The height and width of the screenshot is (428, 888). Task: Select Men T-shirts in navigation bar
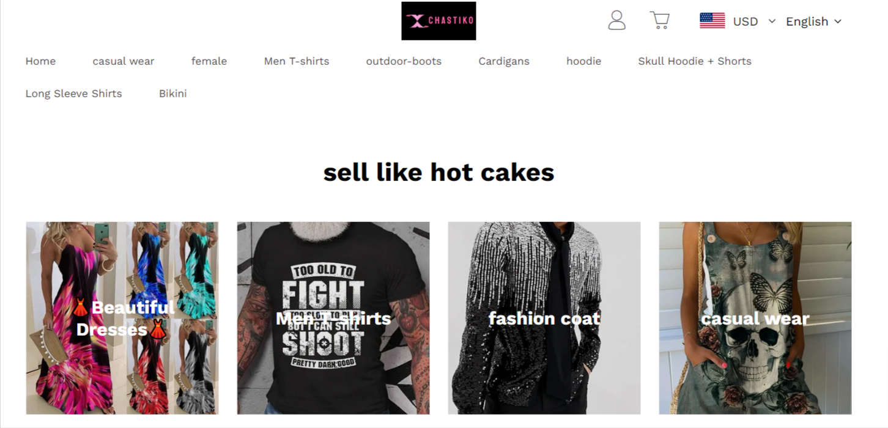pyautogui.click(x=297, y=61)
